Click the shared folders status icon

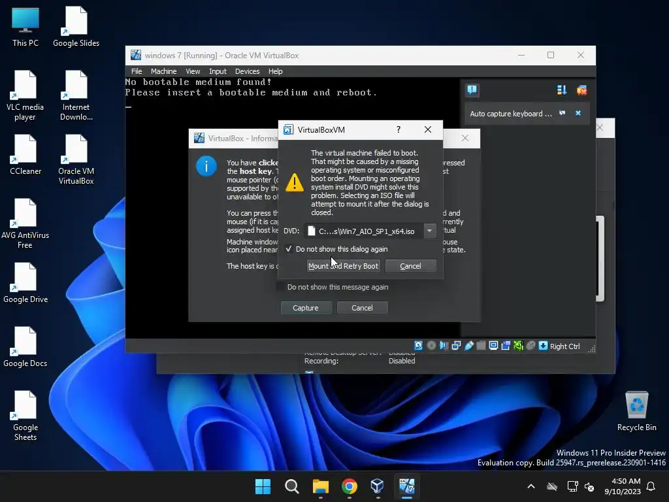[x=481, y=345]
